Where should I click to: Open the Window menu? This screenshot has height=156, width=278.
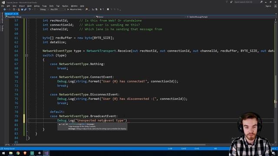(74, 6)
